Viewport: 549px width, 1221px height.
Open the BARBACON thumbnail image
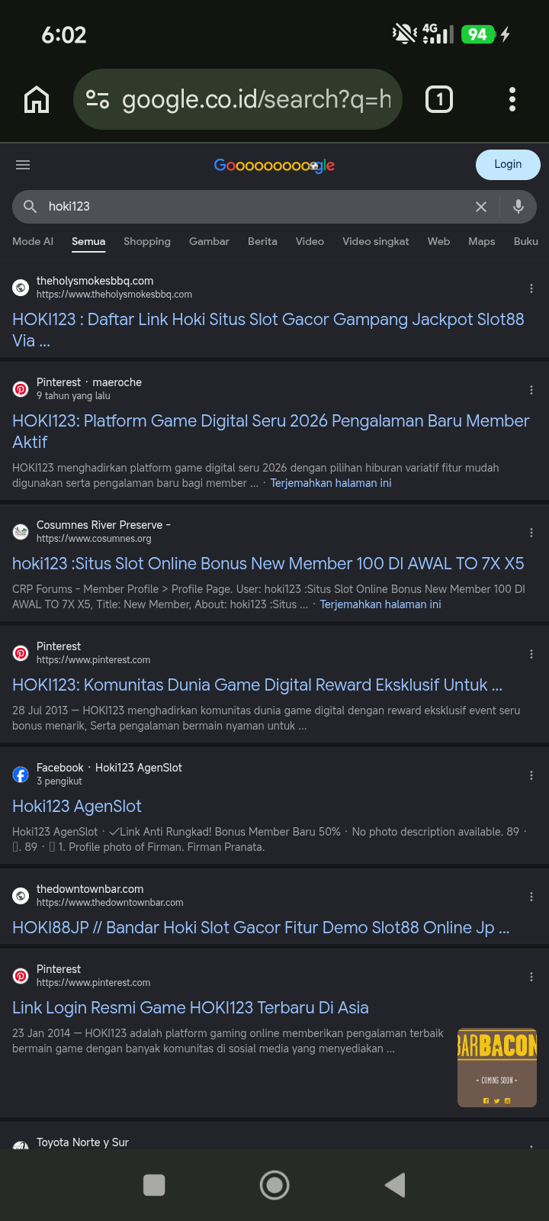[497, 1068]
